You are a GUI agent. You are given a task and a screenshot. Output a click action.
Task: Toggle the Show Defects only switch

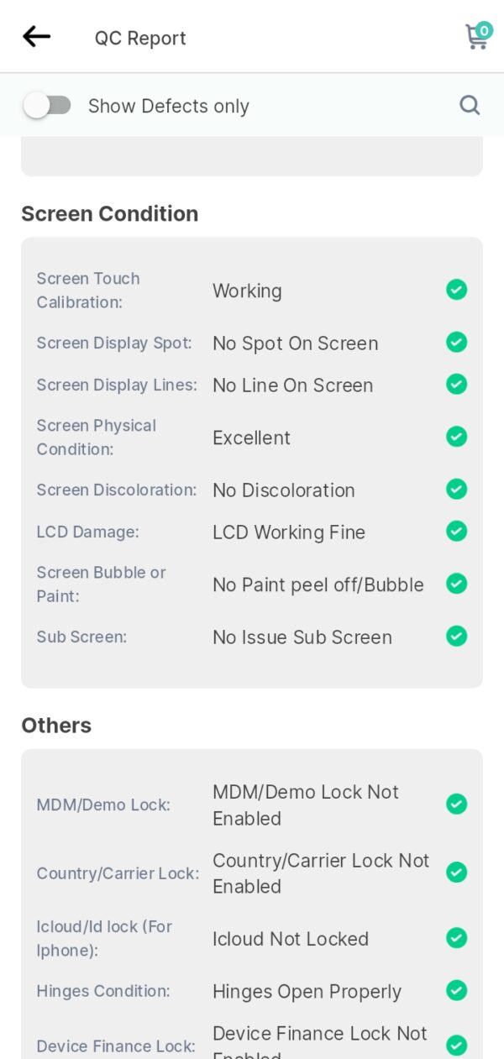(47, 105)
